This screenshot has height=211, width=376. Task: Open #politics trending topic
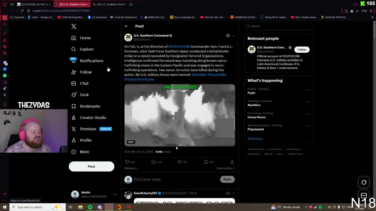tap(254, 105)
